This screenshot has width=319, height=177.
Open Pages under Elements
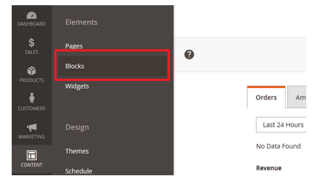pyautogui.click(x=74, y=46)
